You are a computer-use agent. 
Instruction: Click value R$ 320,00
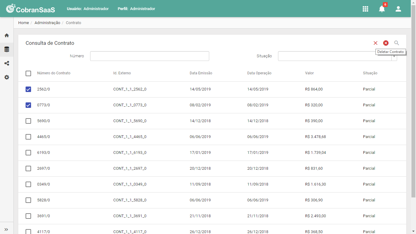(x=314, y=105)
